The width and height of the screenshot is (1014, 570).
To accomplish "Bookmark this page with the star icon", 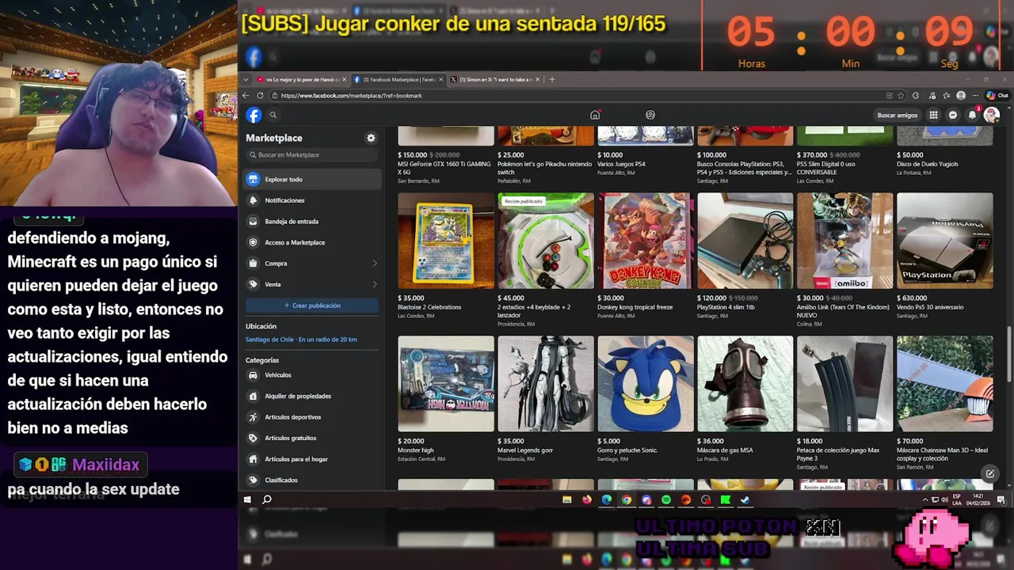I will pyautogui.click(x=901, y=96).
